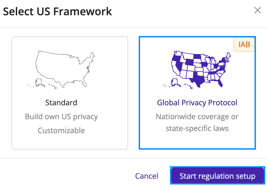Viewport: 267px width, 187px height.
Task: Select the Global Privacy Protocol title text
Action: point(197,103)
